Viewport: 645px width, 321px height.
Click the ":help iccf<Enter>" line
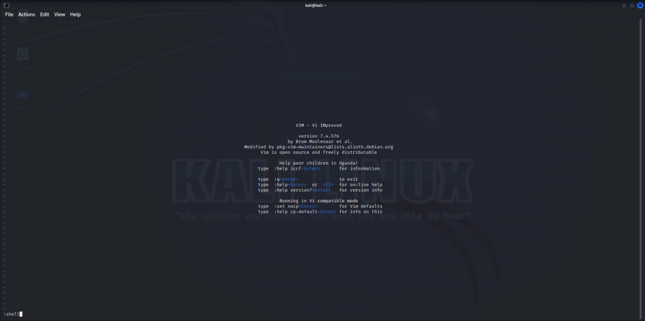click(319, 168)
